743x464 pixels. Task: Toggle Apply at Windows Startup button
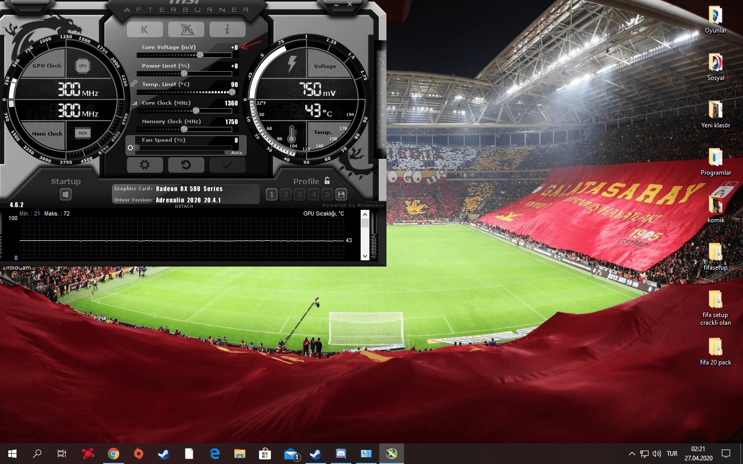click(66, 194)
